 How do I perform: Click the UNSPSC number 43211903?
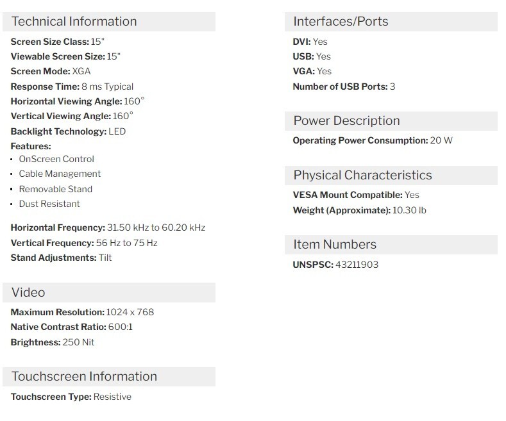tap(357, 265)
